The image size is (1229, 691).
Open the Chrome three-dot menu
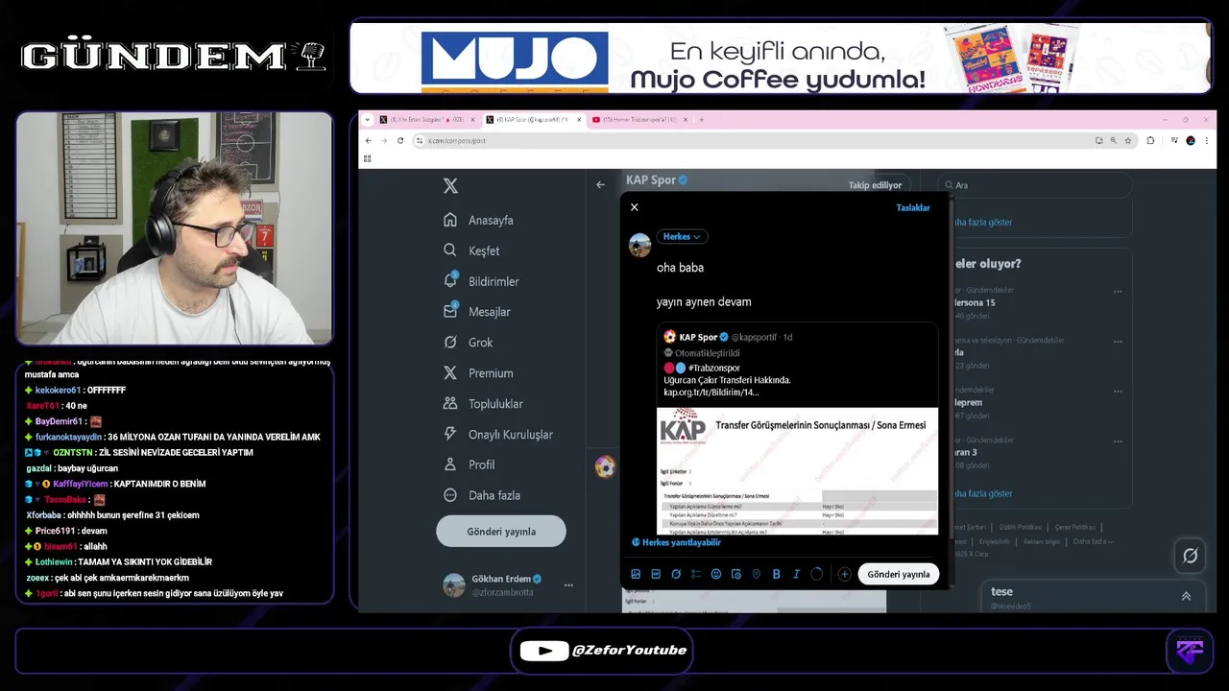coord(1206,140)
